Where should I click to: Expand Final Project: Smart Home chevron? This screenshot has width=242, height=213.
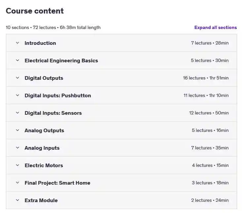point(17,183)
